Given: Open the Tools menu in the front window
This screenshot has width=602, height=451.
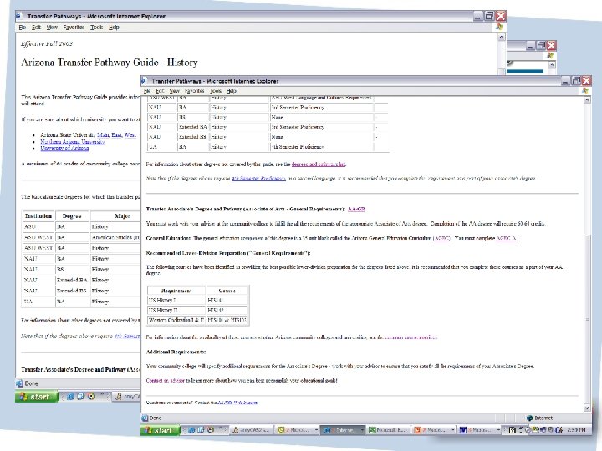Looking at the screenshot, I should 216,91.
